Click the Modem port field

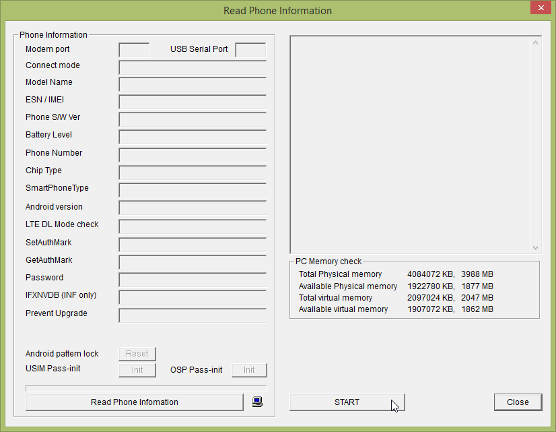pyautogui.click(x=134, y=50)
